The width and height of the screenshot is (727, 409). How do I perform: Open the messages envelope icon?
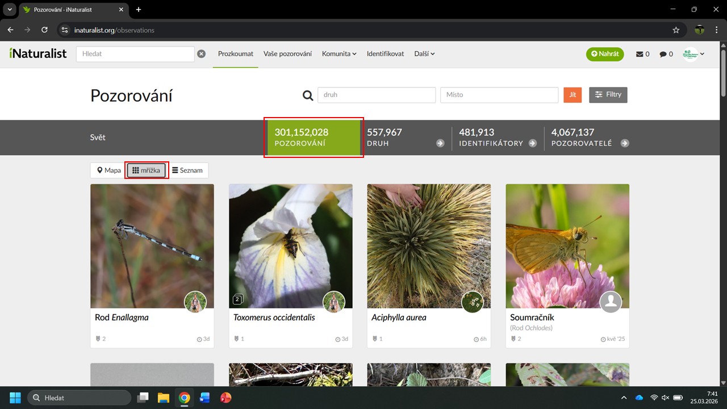click(x=640, y=54)
